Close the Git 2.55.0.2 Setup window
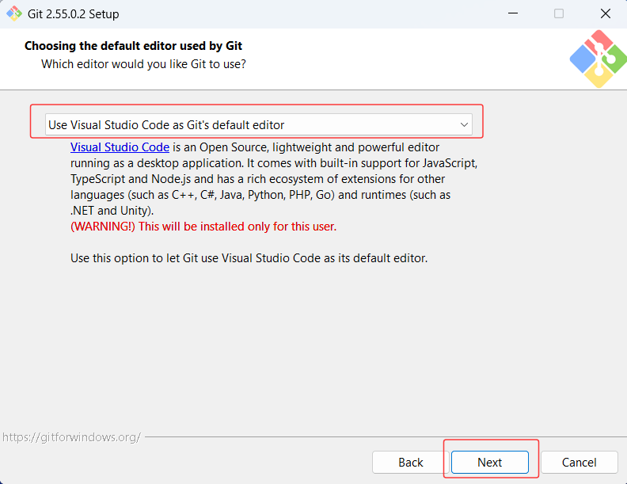627x484 pixels. 606,13
